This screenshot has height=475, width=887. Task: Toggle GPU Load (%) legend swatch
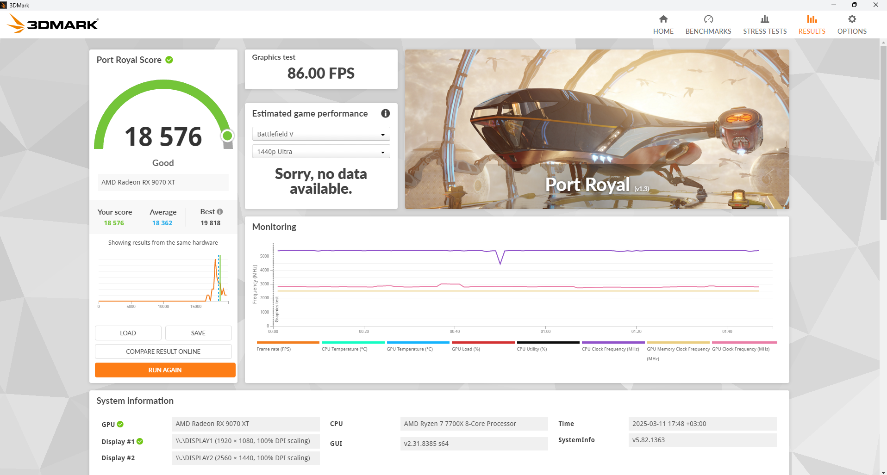click(483, 343)
